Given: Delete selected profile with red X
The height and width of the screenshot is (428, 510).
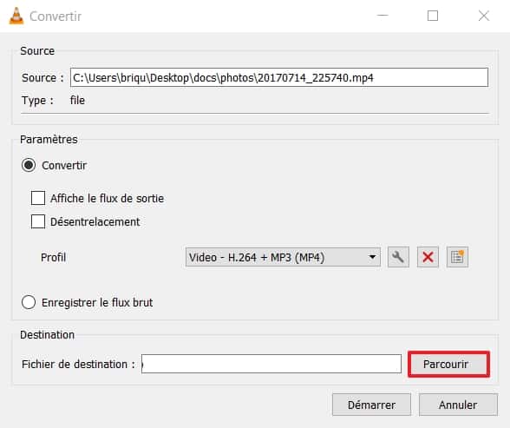Looking at the screenshot, I should tap(428, 257).
